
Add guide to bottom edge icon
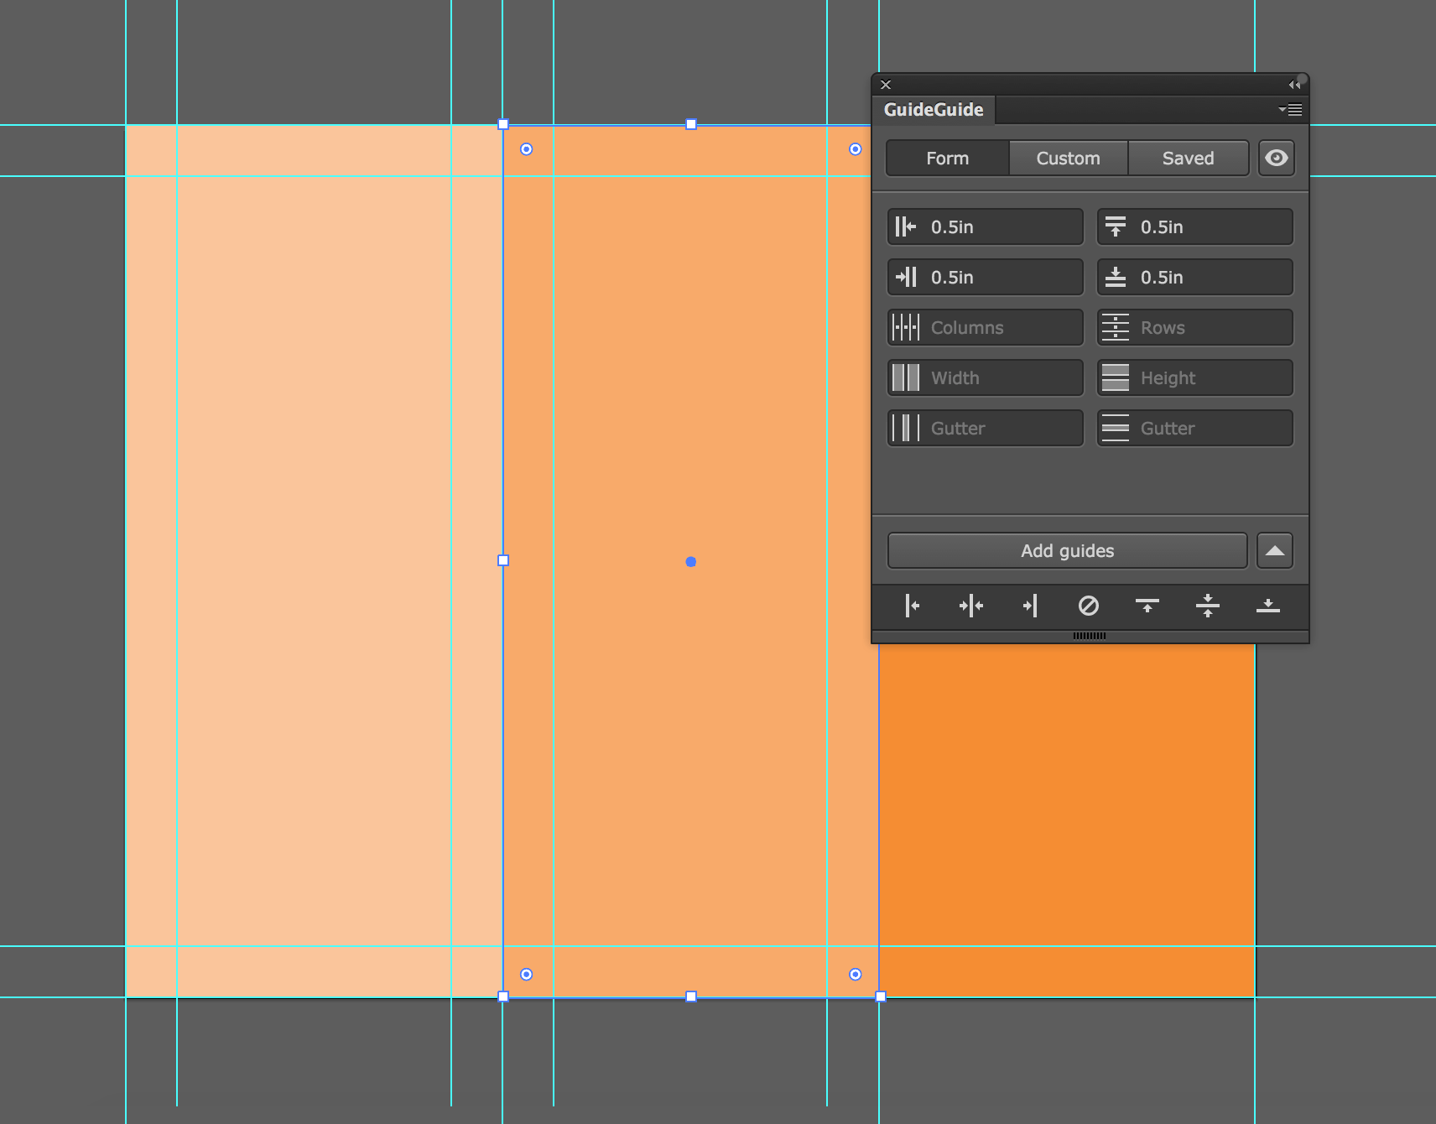pyautogui.click(x=1268, y=606)
